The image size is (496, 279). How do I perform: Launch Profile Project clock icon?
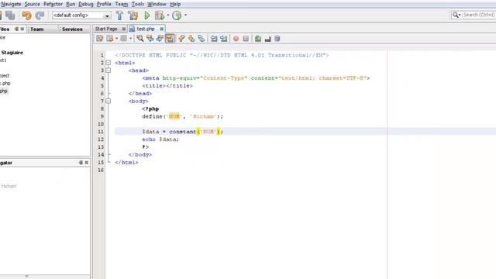point(177,15)
